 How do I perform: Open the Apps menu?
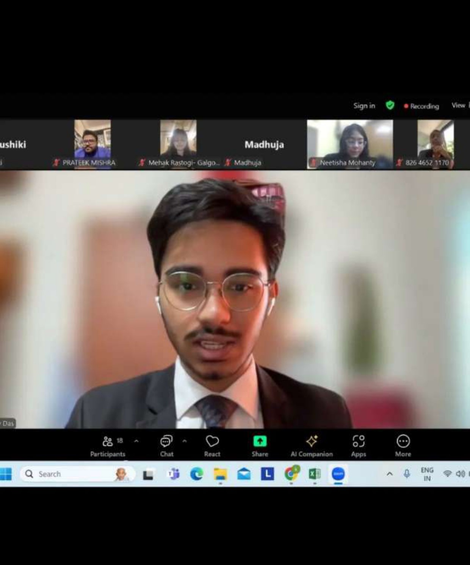coord(358,446)
